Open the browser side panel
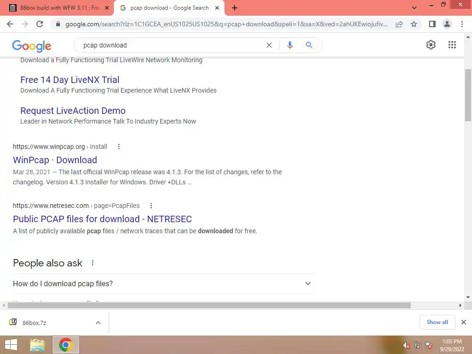 (x=432, y=24)
